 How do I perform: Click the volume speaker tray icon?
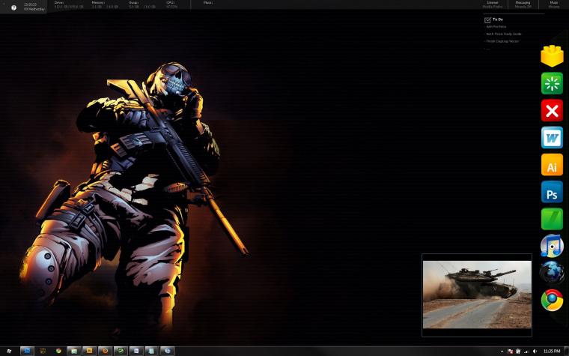tap(535, 352)
